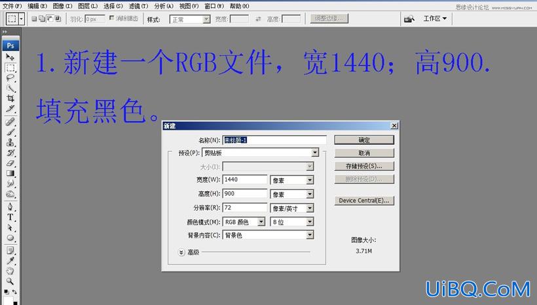537x305 pixels.
Task: Click the 存储预设(S)... button
Action: click(364, 166)
